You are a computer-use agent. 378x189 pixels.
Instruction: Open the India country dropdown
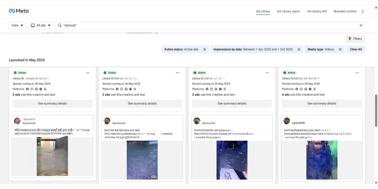tap(17, 25)
